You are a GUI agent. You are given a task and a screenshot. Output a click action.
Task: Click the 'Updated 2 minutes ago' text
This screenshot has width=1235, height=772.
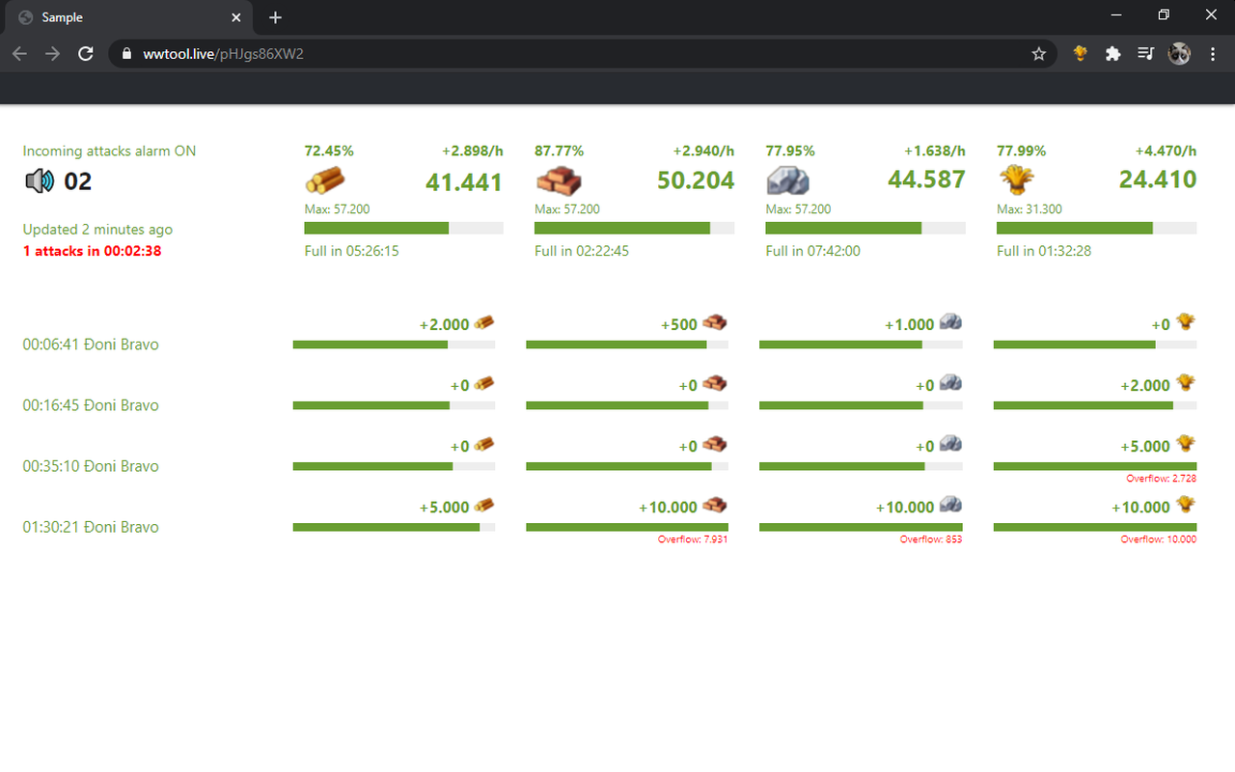pos(97,230)
